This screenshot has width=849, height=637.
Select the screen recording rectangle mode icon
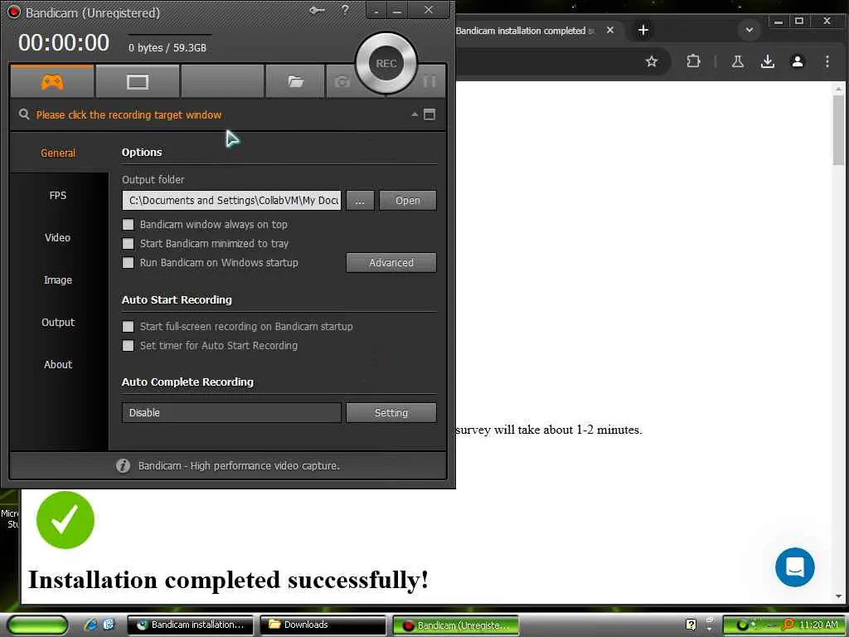pos(138,82)
